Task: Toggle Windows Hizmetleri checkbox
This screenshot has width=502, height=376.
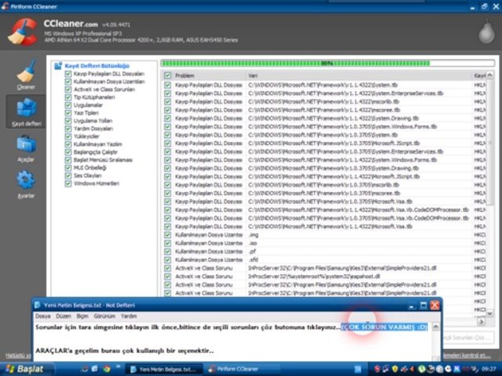Action: point(68,183)
